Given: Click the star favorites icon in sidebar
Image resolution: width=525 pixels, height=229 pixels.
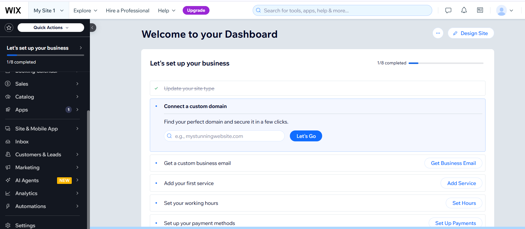Looking at the screenshot, I should coord(9,28).
